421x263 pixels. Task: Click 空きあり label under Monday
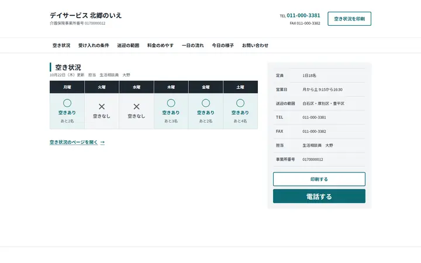tap(67, 112)
